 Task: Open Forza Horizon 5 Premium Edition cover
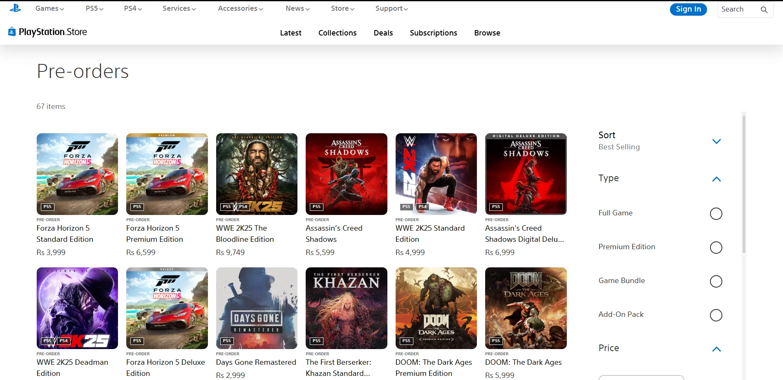[167, 174]
